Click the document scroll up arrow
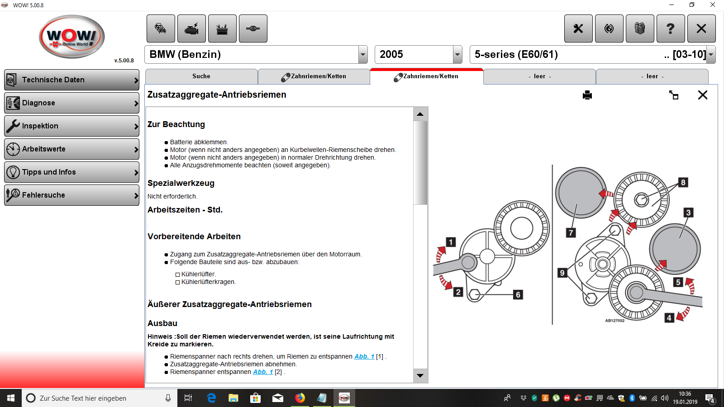This screenshot has height=407, width=724. [x=420, y=114]
